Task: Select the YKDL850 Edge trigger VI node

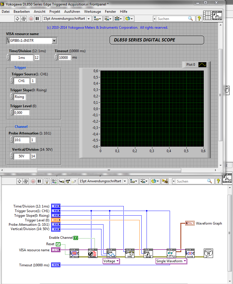Action: (148, 253)
